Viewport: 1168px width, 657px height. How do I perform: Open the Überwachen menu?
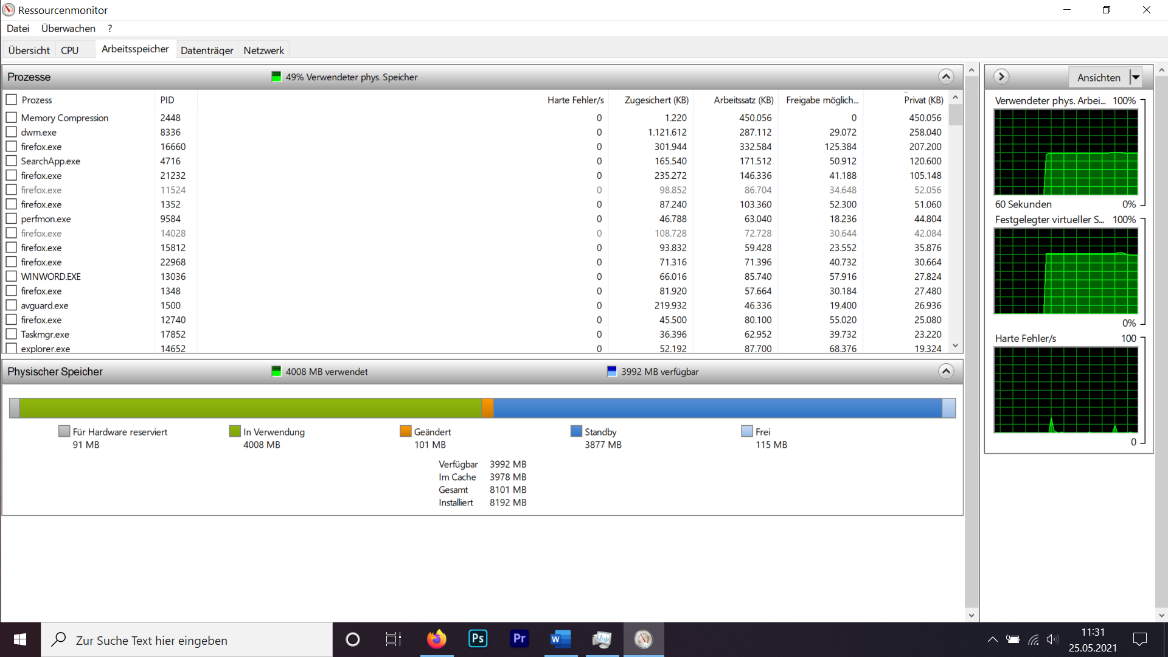coord(68,29)
